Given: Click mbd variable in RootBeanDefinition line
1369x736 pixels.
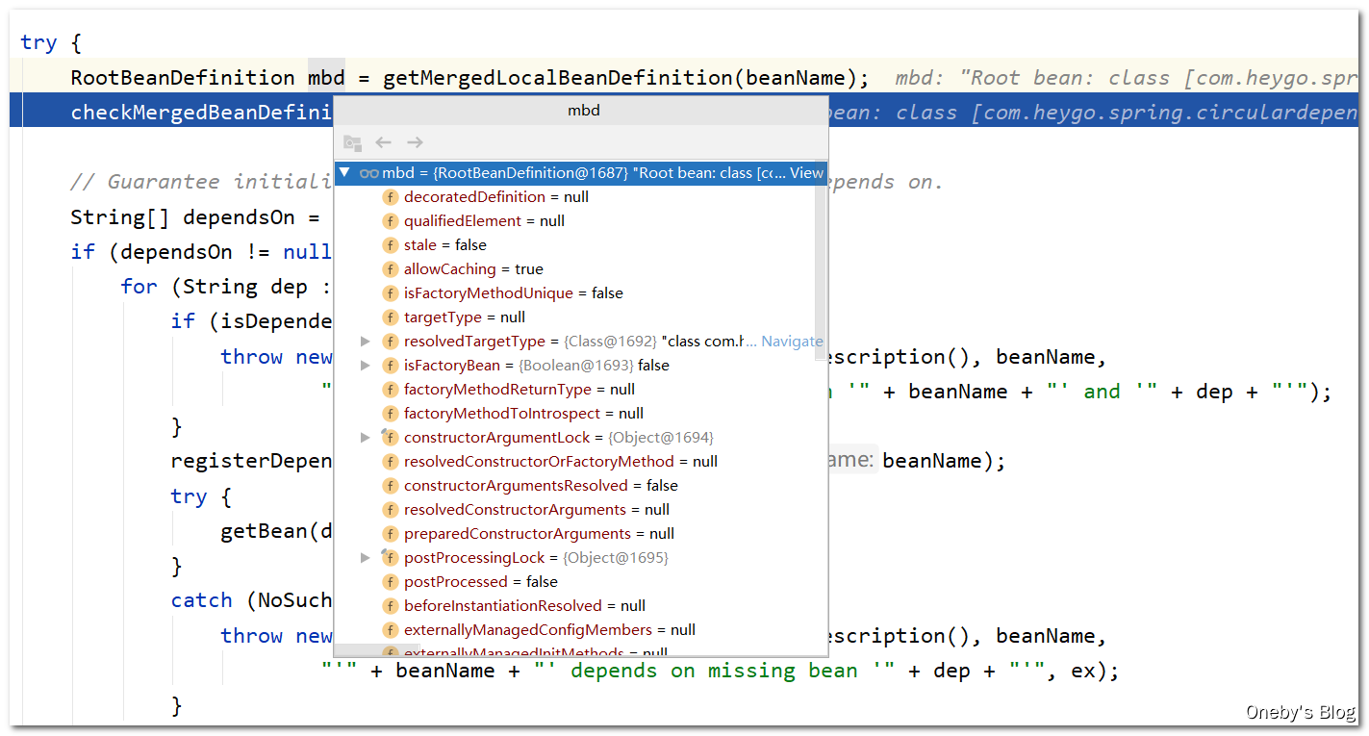Looking at the screenshot, I should (326, 78).
